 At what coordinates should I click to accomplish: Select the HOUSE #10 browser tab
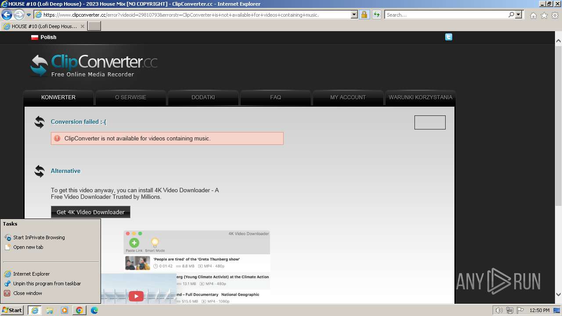[44, 26]
